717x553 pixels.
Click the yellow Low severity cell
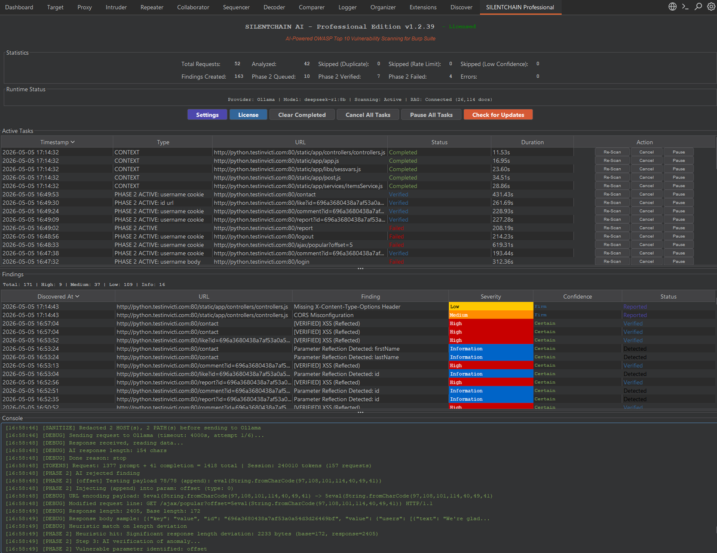pyautogui.click(x=491, y=307)
